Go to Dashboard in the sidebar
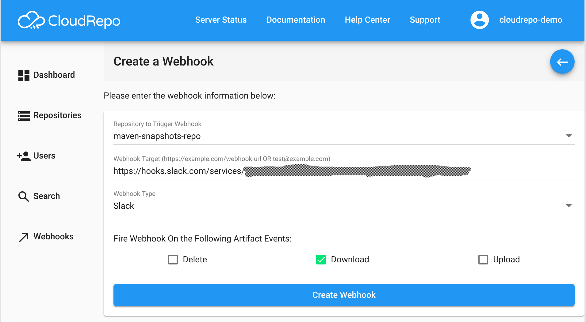 tap(54, 75)
